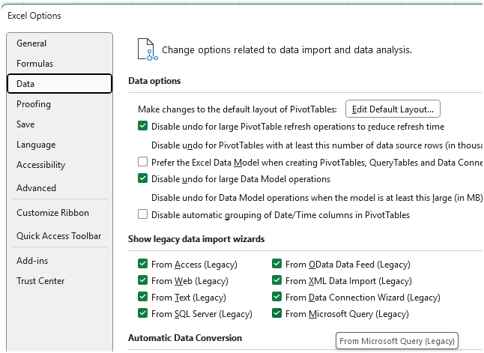This screenshot has width=484, height=353.
Task: Click the data import document icon
Action: click(x=148, y=49)
